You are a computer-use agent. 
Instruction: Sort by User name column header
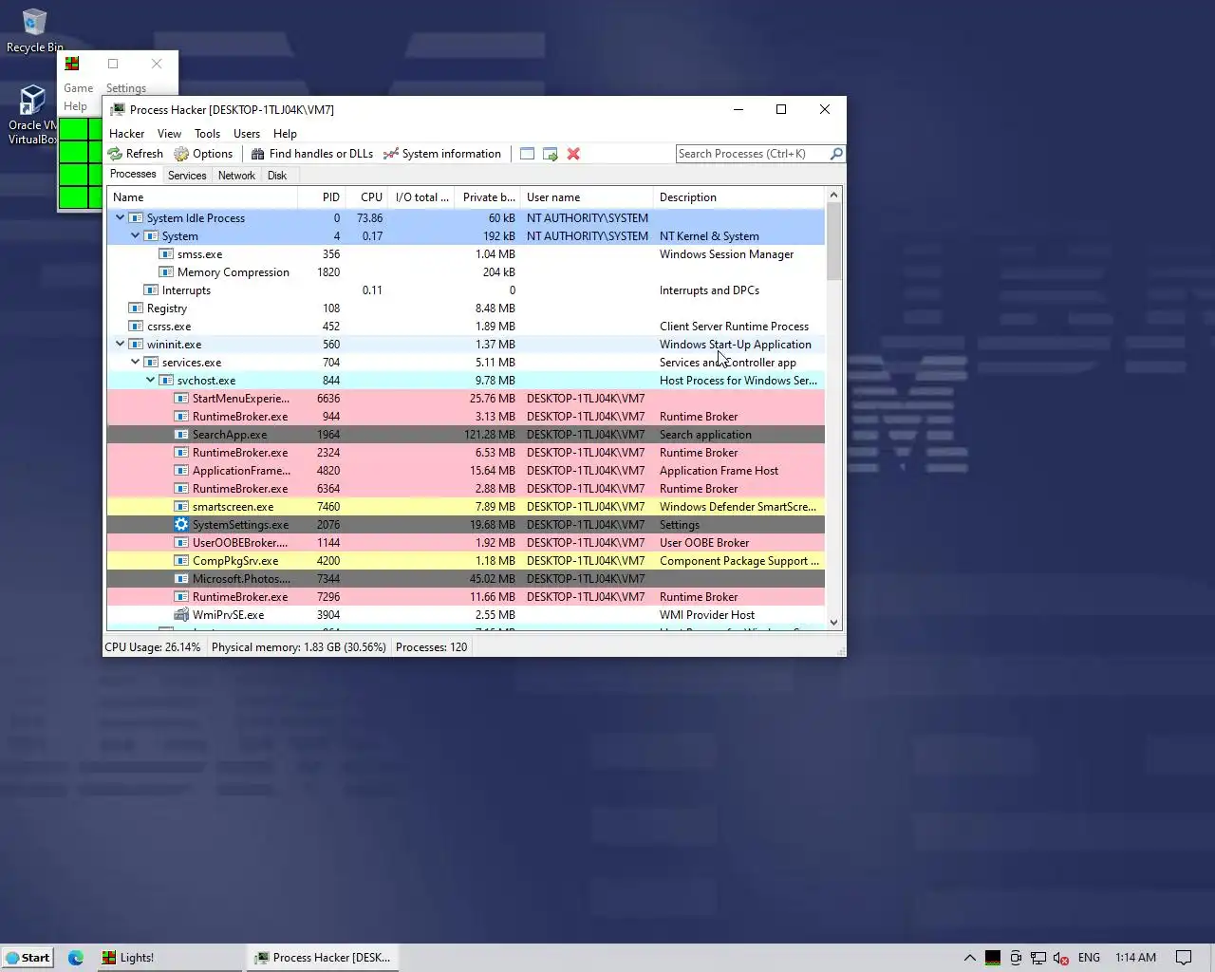(588, 197)
